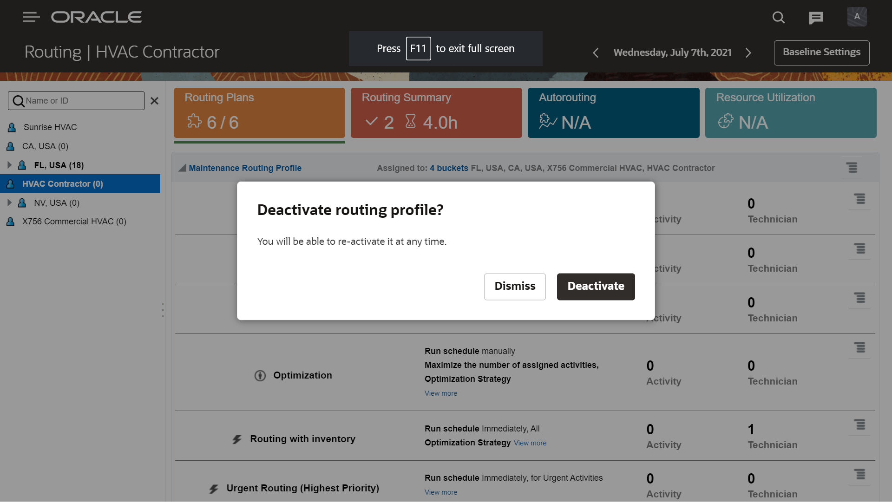
Task: Go to next day arrow
Action: (x=748, y=53)
